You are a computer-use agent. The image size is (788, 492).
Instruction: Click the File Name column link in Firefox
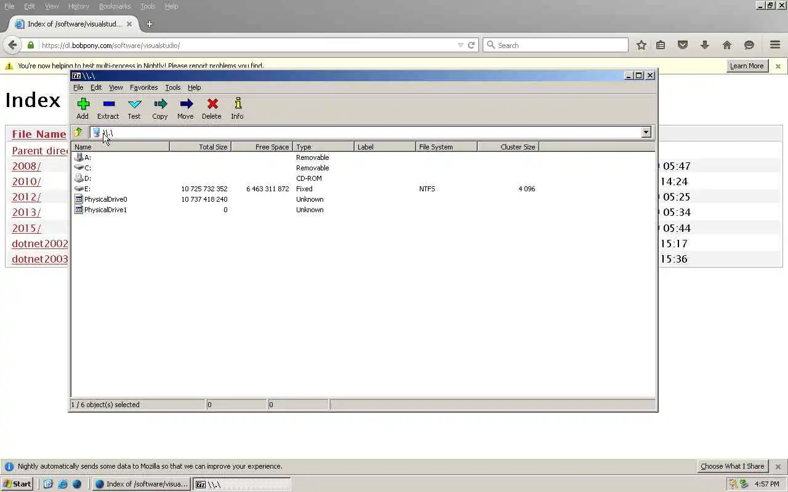[39, 134]
